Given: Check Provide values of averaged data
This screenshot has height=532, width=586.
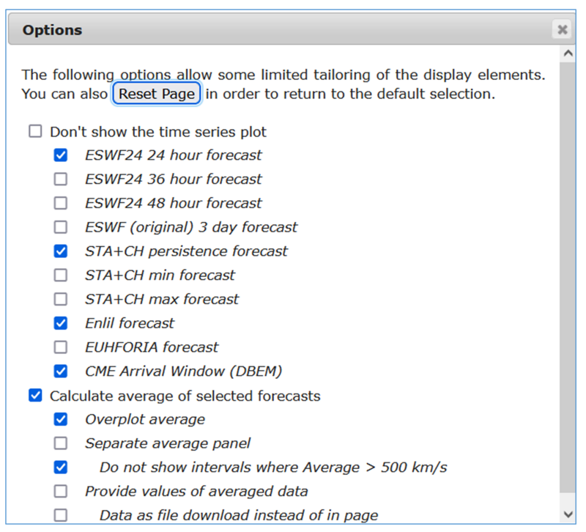Looking at the screenshot, I should pyautogui.click(x=61, y=491).
